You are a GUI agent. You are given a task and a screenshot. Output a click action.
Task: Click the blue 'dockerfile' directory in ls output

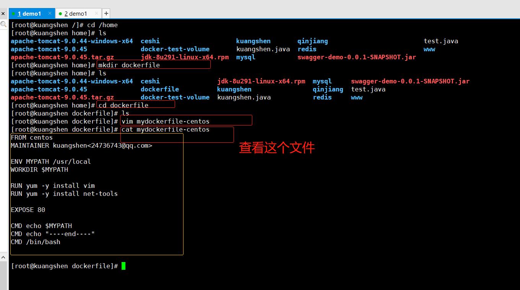click(160, 89)
